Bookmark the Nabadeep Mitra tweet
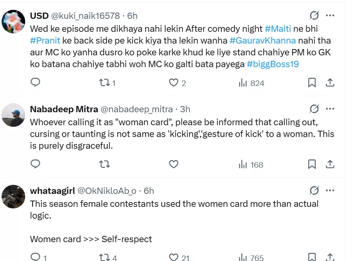 tap(312, 164)
